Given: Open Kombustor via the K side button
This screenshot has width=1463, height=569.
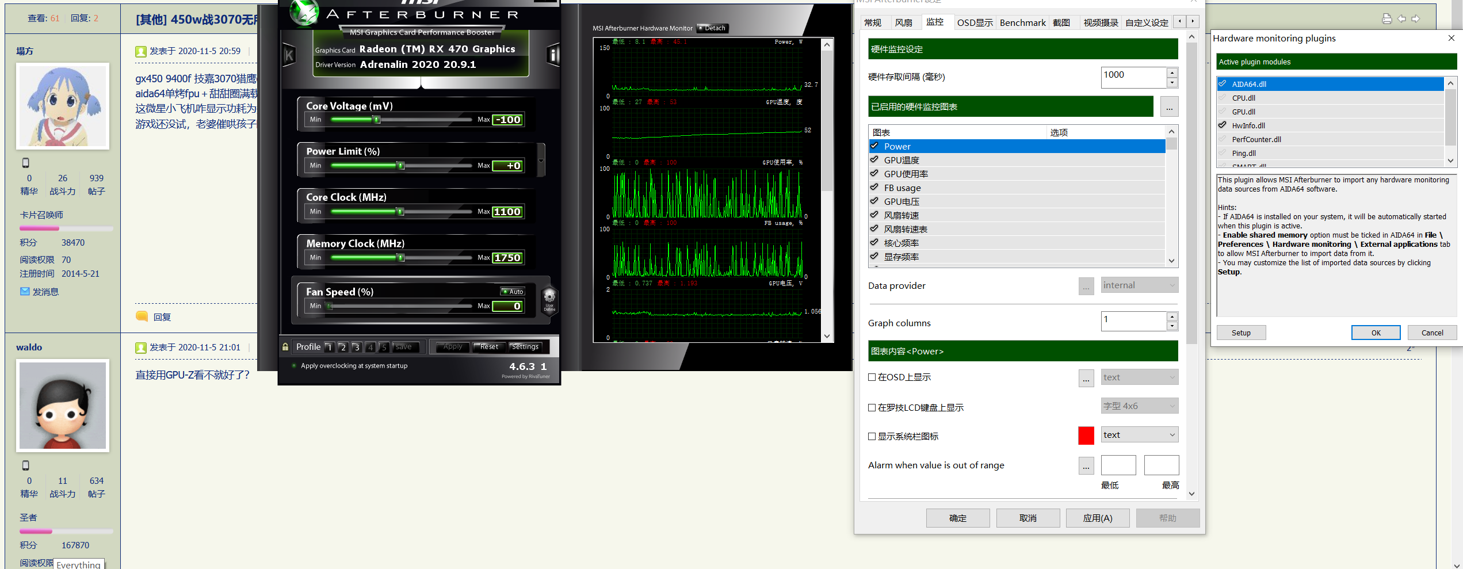Looking at the screenshot, I should click(x=289, y=55).
